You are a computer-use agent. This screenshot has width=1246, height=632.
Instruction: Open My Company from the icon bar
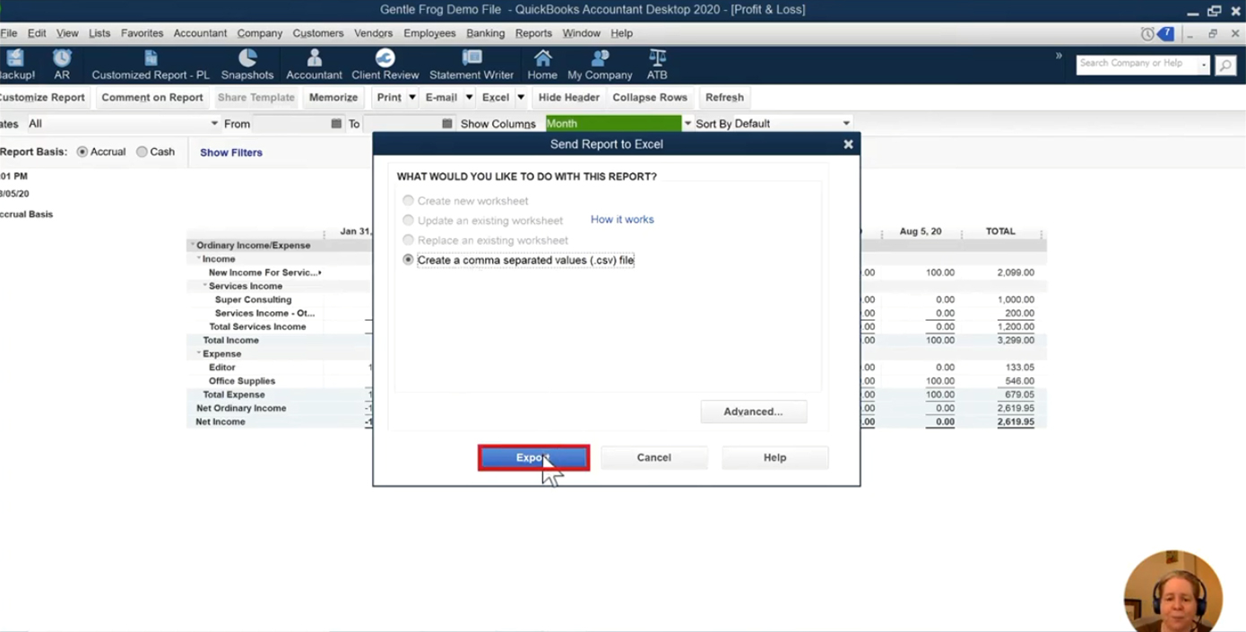(x=600, y=65)
